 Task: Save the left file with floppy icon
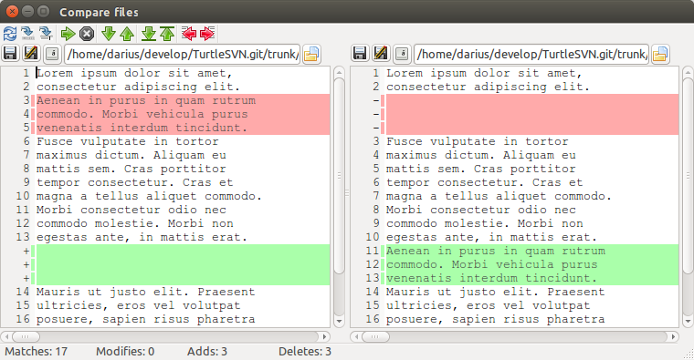10,54
